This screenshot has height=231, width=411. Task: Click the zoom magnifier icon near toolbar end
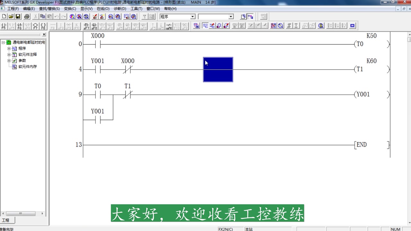321,26
